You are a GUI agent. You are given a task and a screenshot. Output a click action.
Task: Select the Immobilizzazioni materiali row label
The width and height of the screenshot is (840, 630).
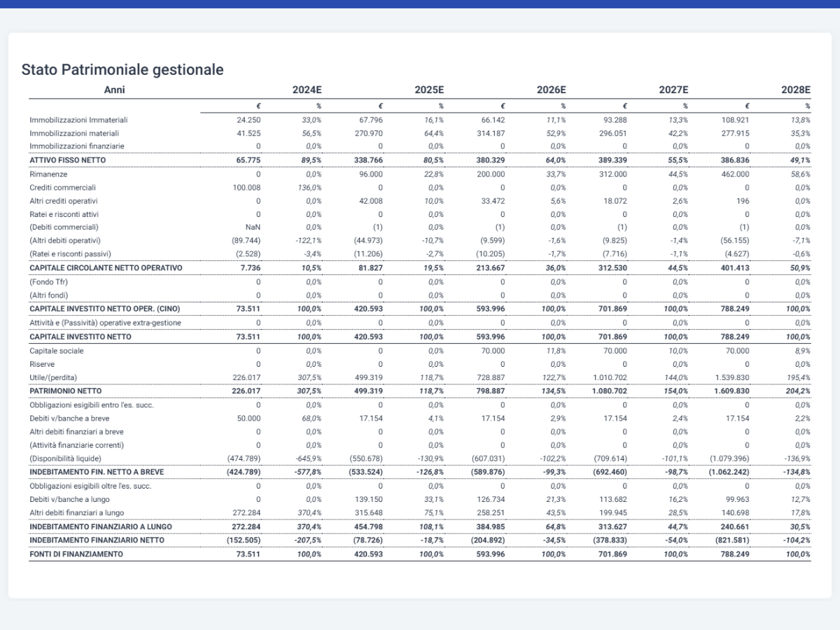74,133
